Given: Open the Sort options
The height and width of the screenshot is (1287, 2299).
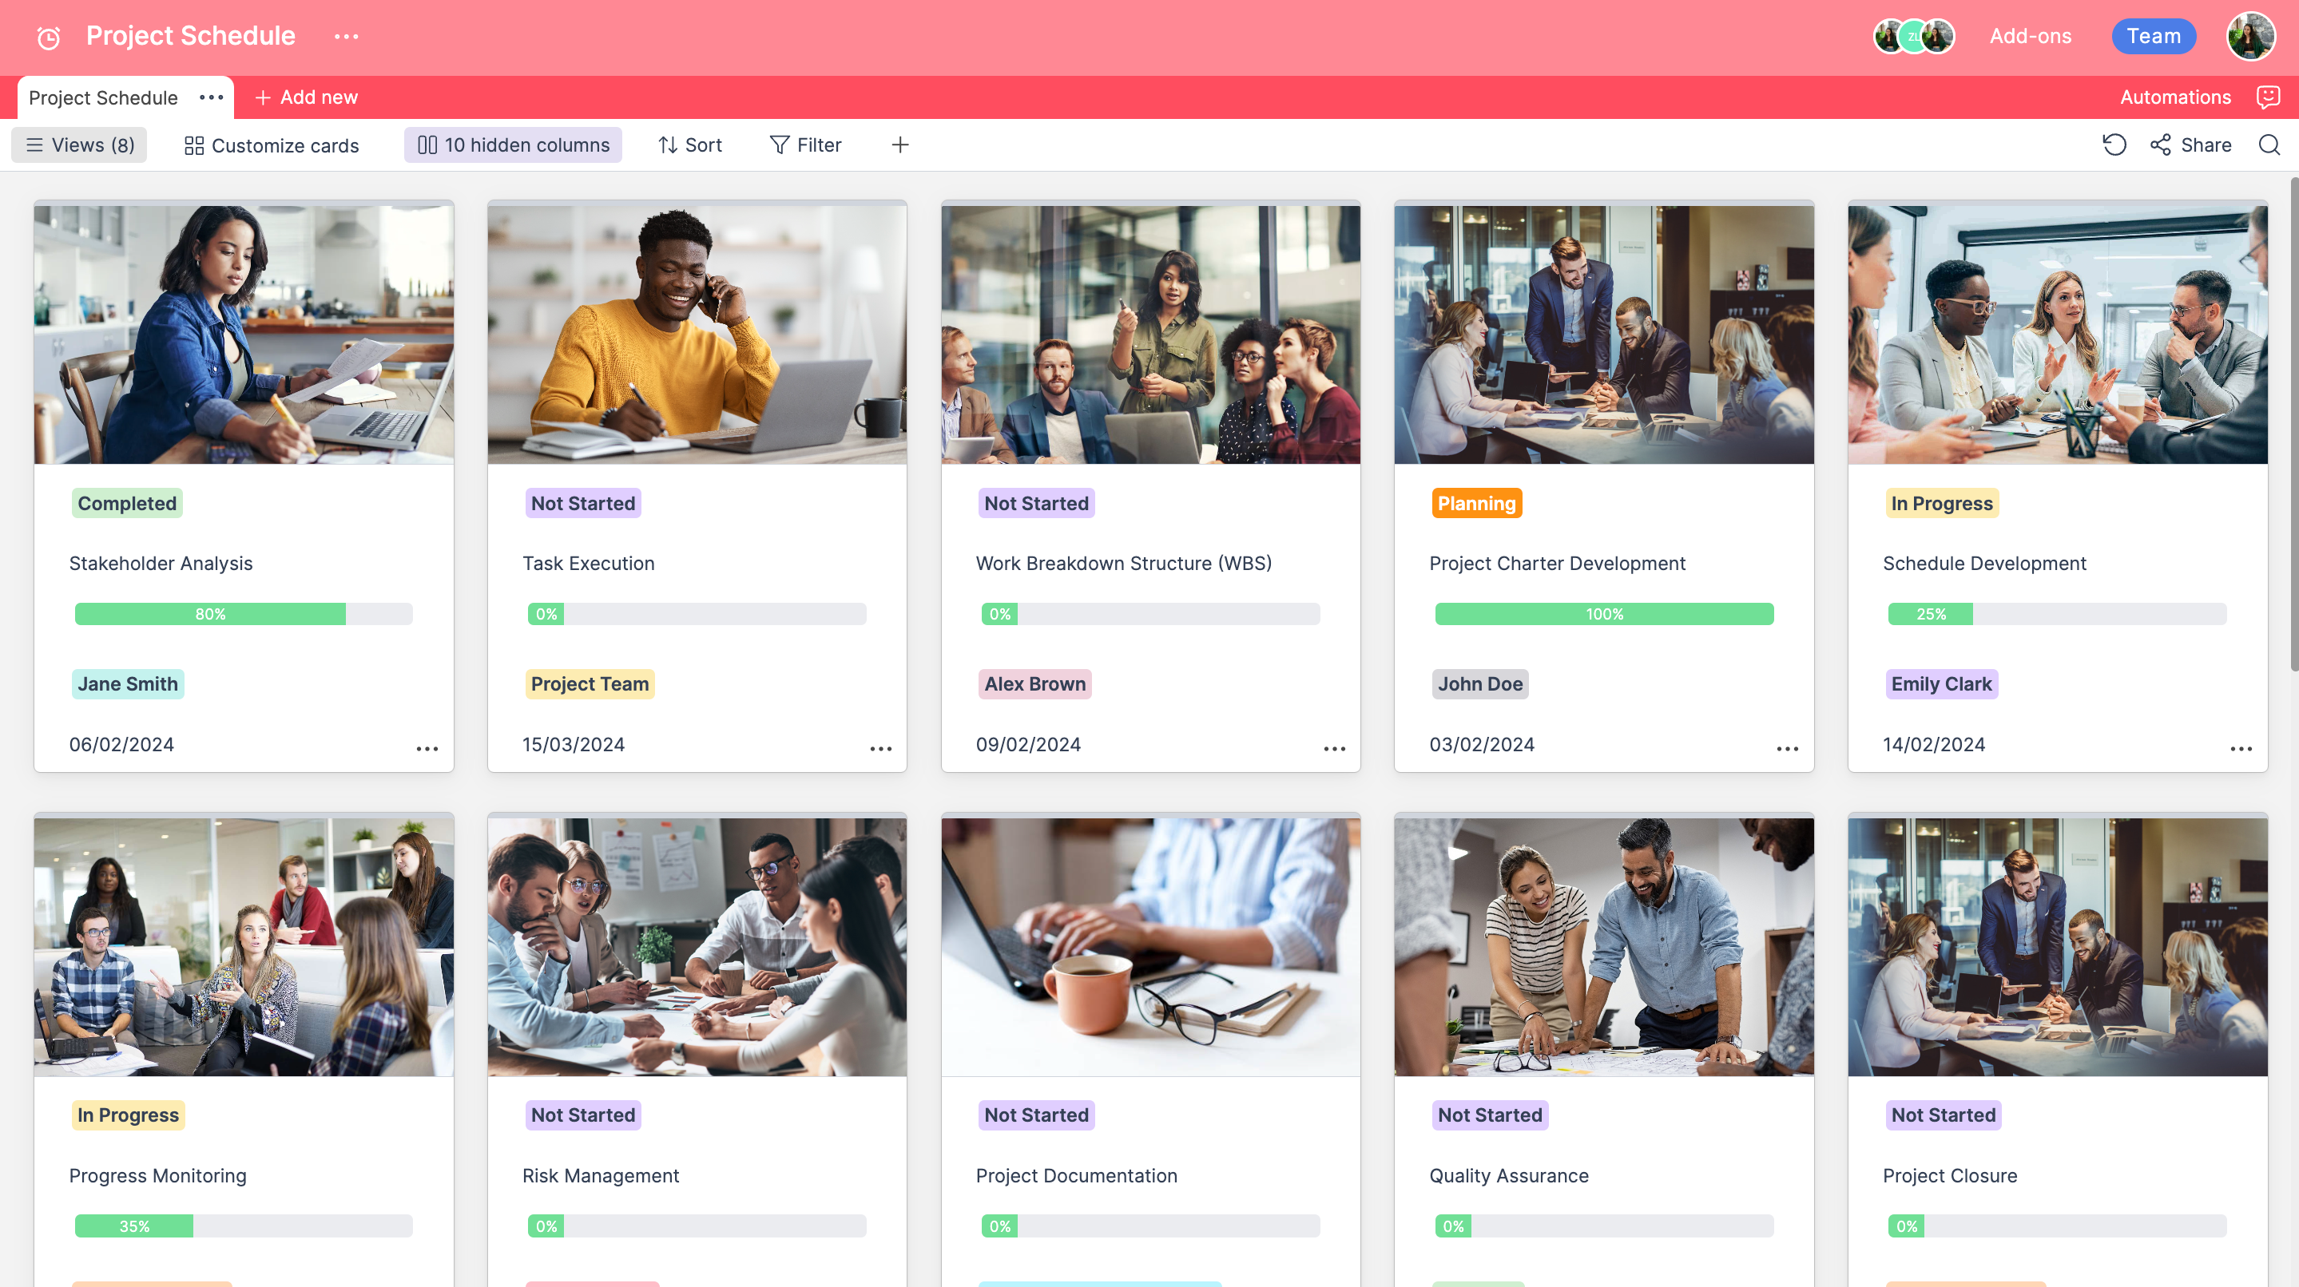Looking at the screenshot, I should 690,145.
